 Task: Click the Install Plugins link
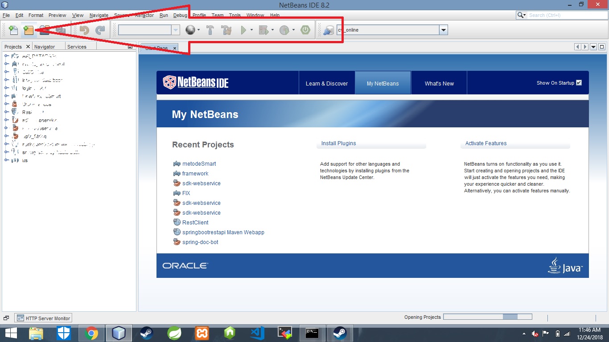tap(338, 143)
